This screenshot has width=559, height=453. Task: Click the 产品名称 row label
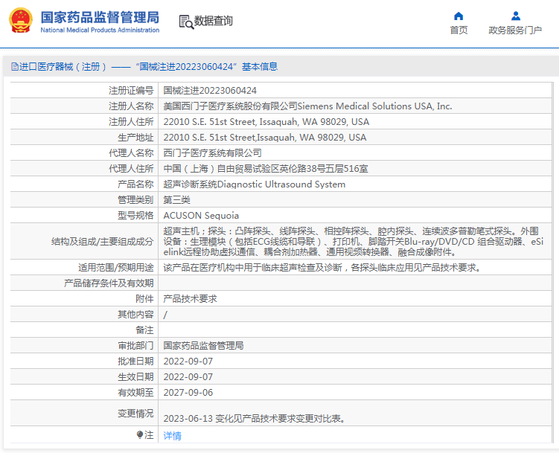tap(135, 184)
